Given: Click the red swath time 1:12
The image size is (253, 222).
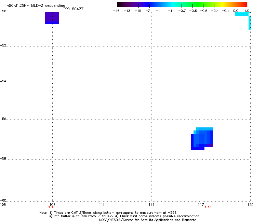Looking at the screenshot, I should click(x=52, y=207).
